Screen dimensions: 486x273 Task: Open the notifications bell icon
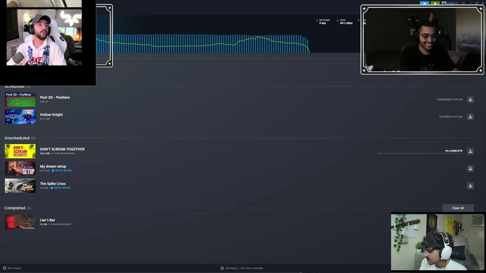435,3
